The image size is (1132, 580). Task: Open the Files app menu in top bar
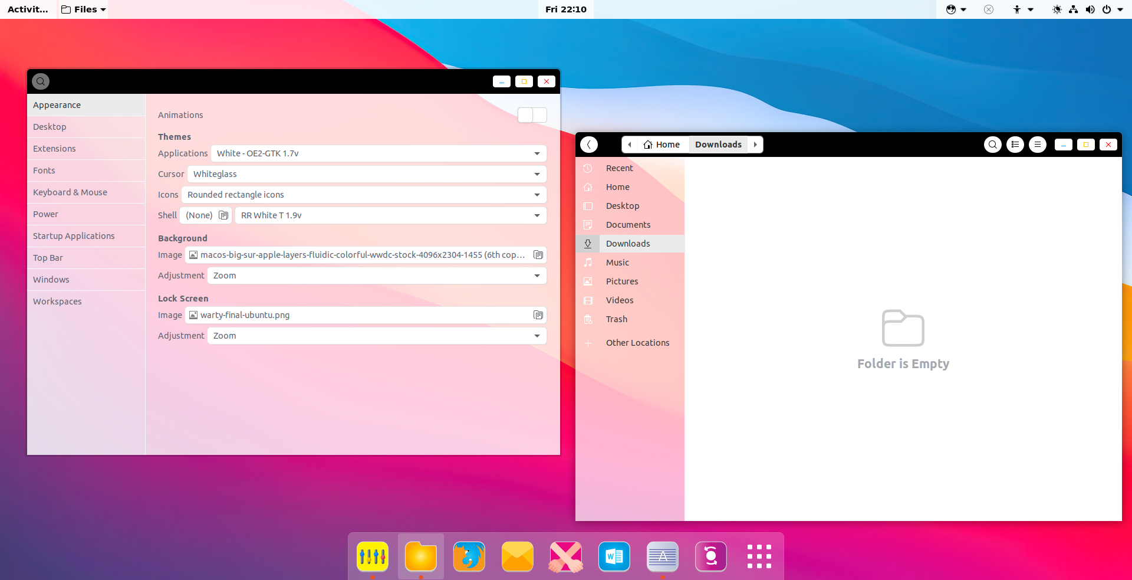83,9
